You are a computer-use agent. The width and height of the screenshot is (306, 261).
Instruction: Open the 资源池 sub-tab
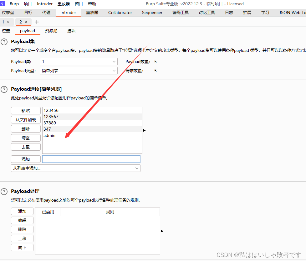point(51,31)
